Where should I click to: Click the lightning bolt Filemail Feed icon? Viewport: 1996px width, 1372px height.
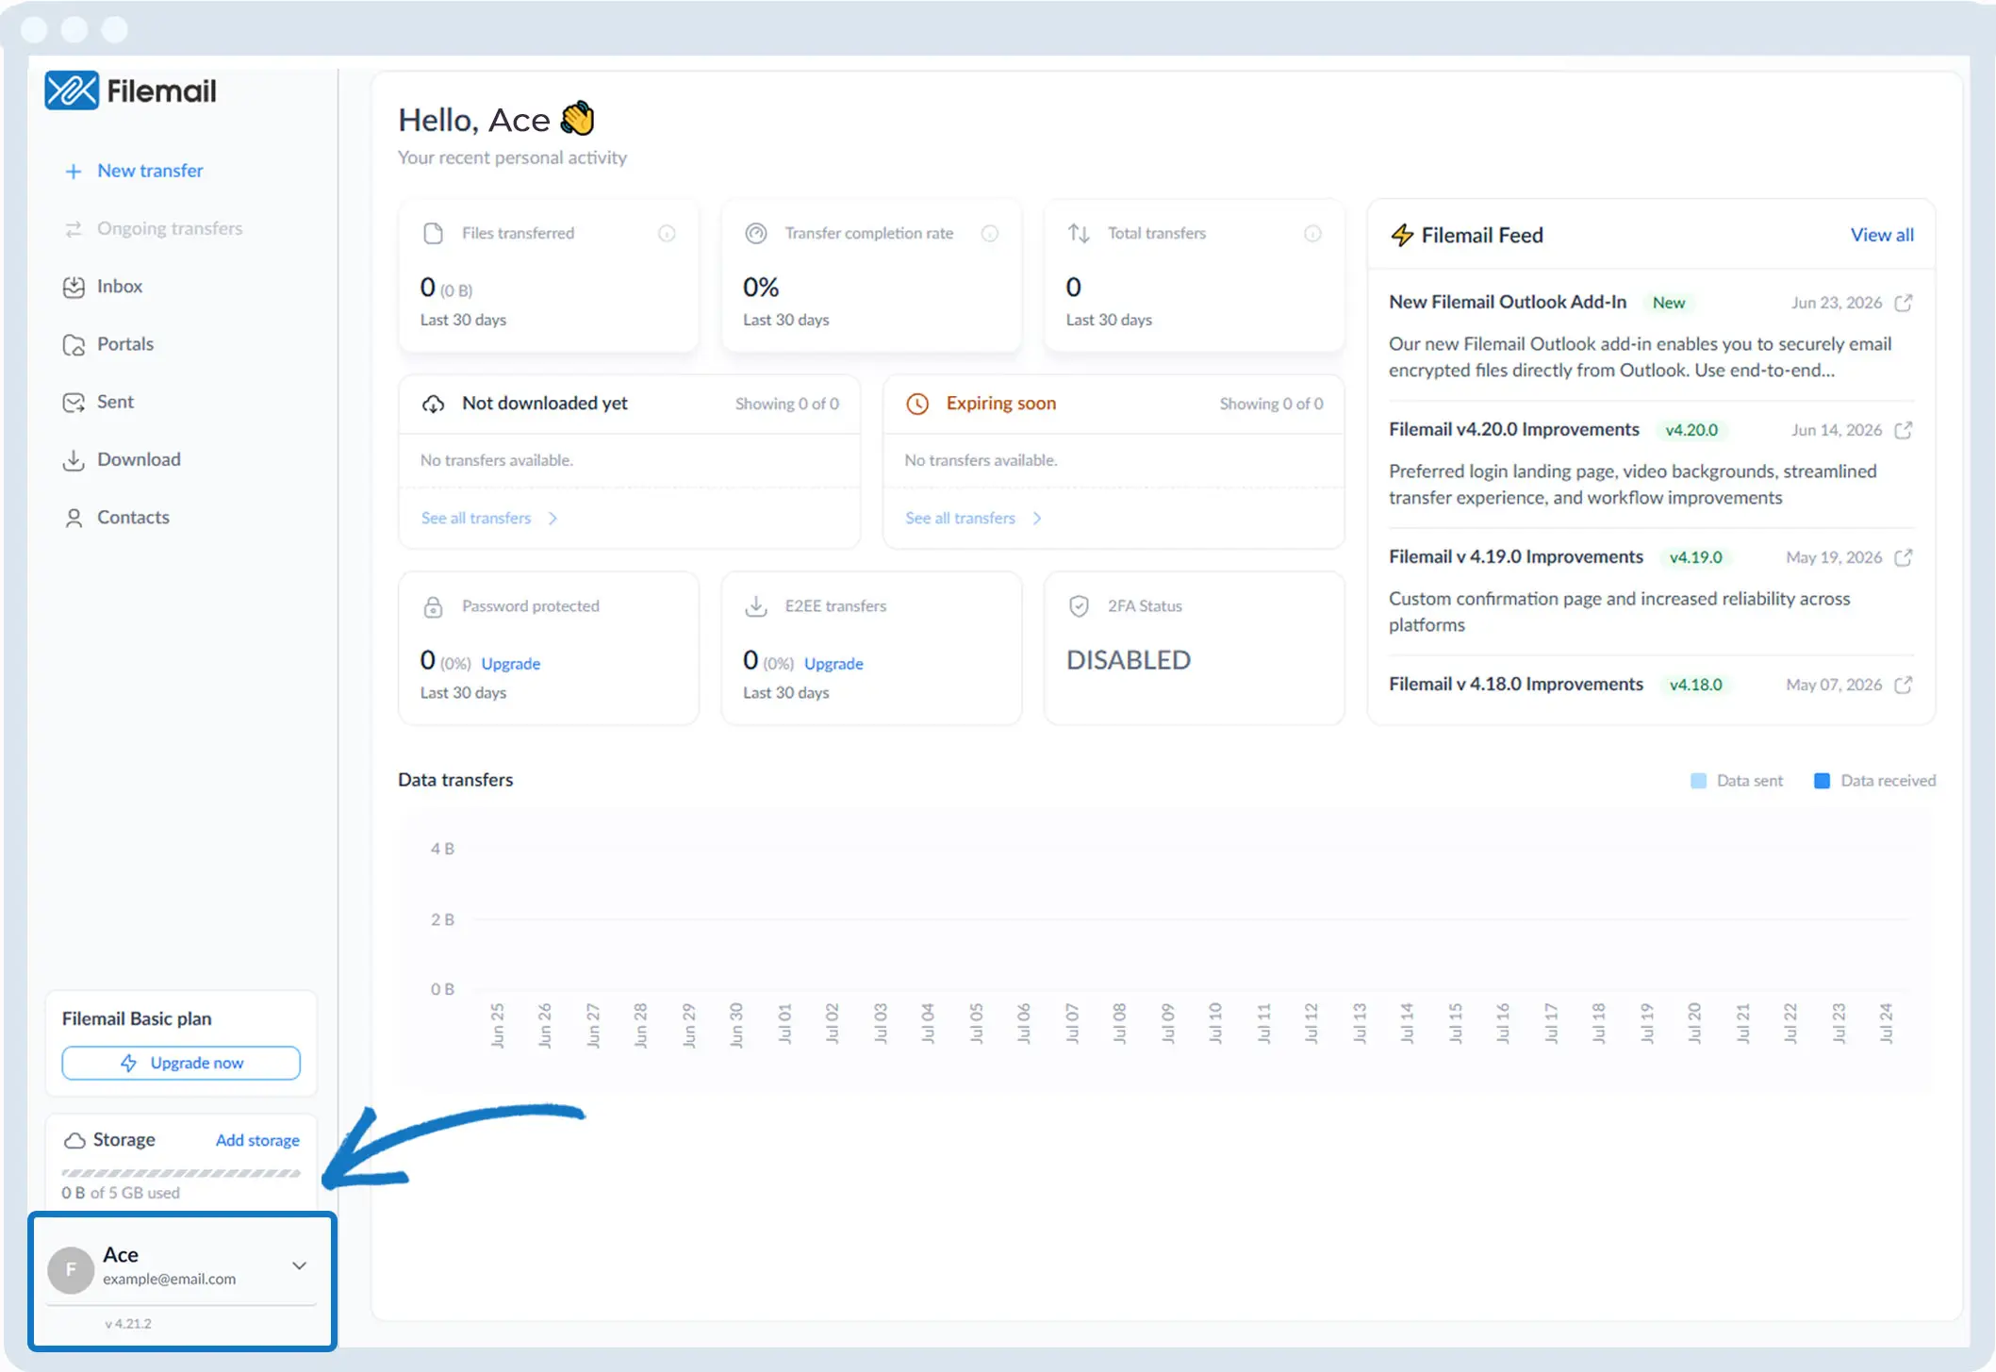click(x=1402, y=235)
